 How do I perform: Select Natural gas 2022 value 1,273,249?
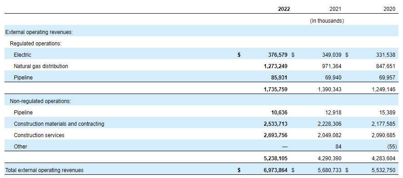[x=275, y=66]
